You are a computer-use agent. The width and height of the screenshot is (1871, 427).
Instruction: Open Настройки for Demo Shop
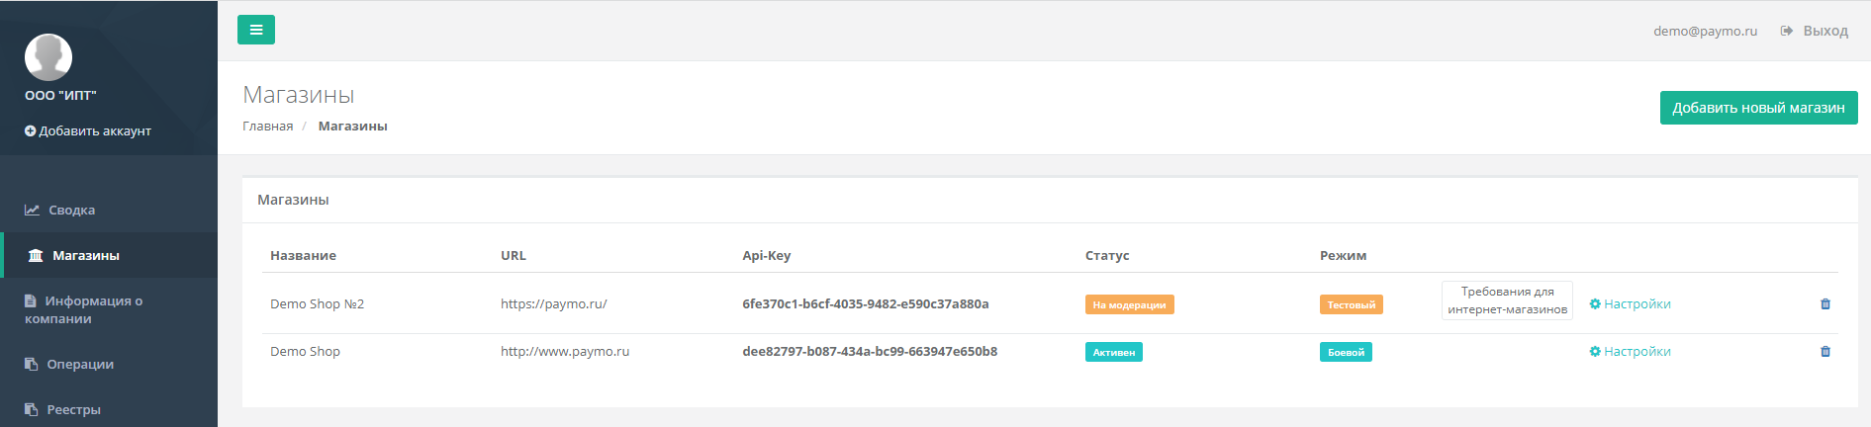(x=1630, y=352)
